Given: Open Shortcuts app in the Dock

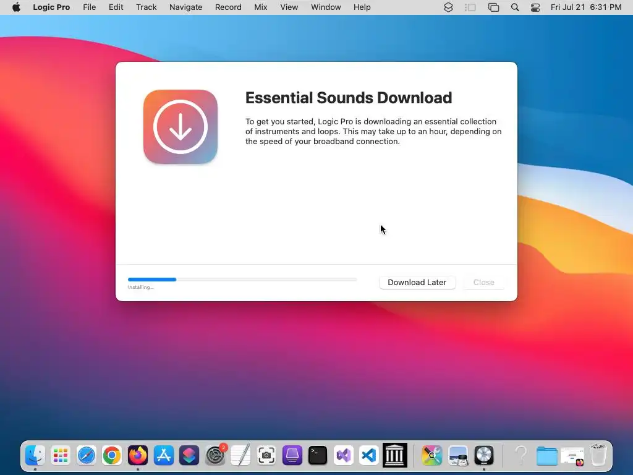Looking at the screenshot, I should tap(189, 455).
